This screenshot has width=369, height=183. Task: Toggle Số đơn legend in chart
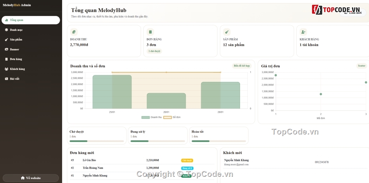[x=172, y=117]
